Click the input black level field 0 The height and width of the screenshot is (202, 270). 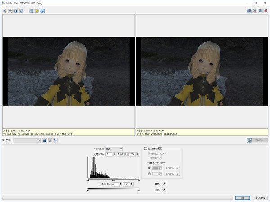(109, 154)
